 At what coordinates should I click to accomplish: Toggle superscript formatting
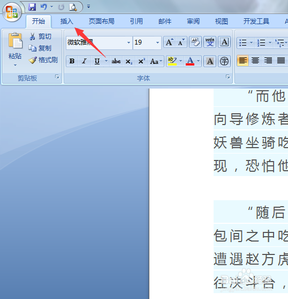click(x=142, y=61)
